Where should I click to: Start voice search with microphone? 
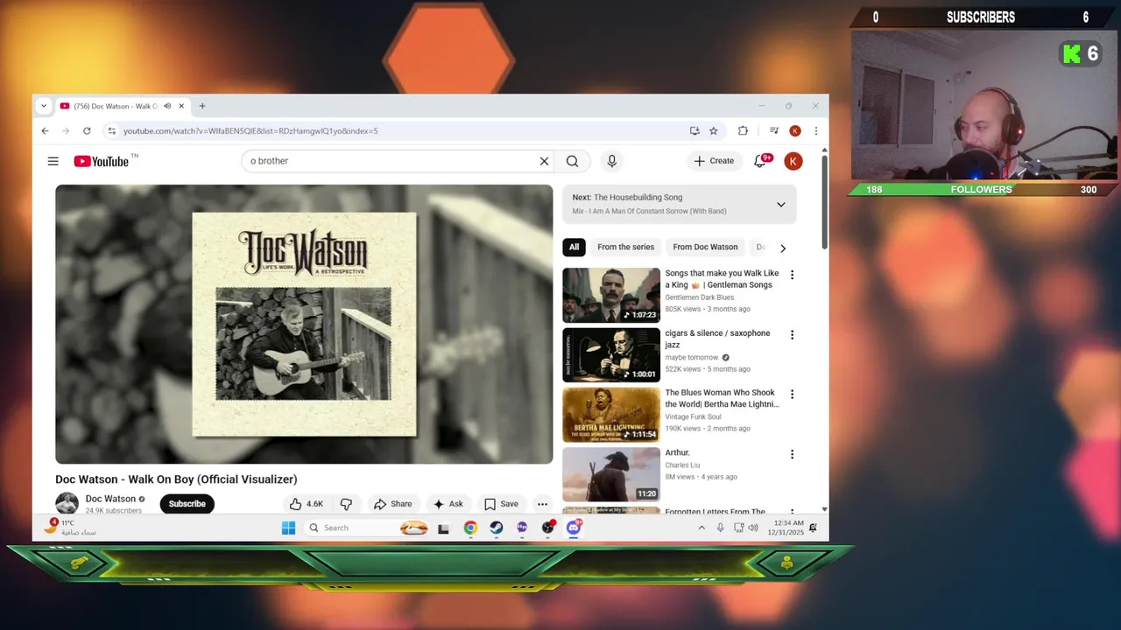612,161
